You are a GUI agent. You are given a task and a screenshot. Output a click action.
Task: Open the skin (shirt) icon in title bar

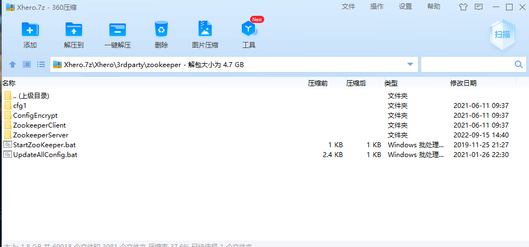click(x=463, y=7)
